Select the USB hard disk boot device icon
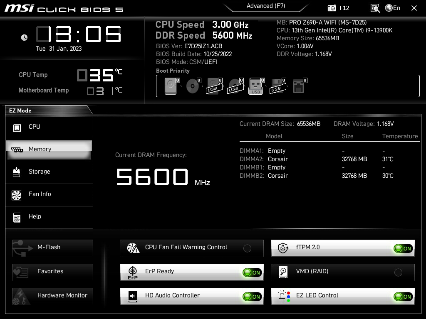The image size is (426, 319). [x=214, y=86]
